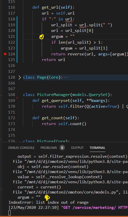
Task: Click the problems count badge 8
Action: (x=62, y=148)
